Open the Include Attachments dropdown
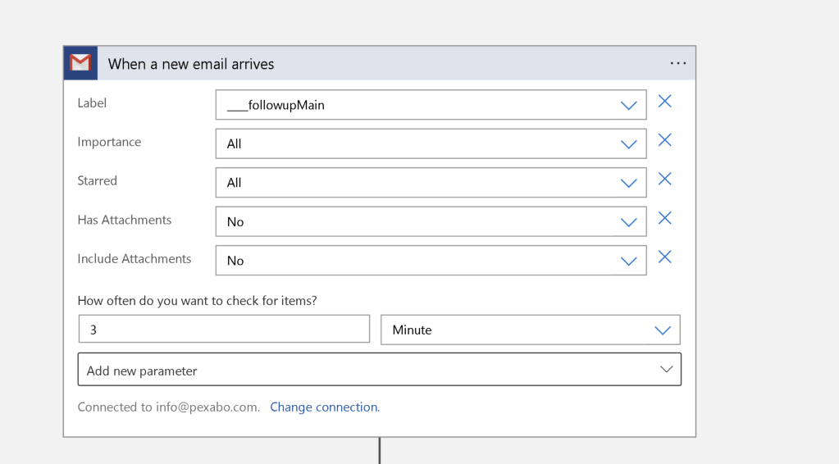 tap(431, 261)
